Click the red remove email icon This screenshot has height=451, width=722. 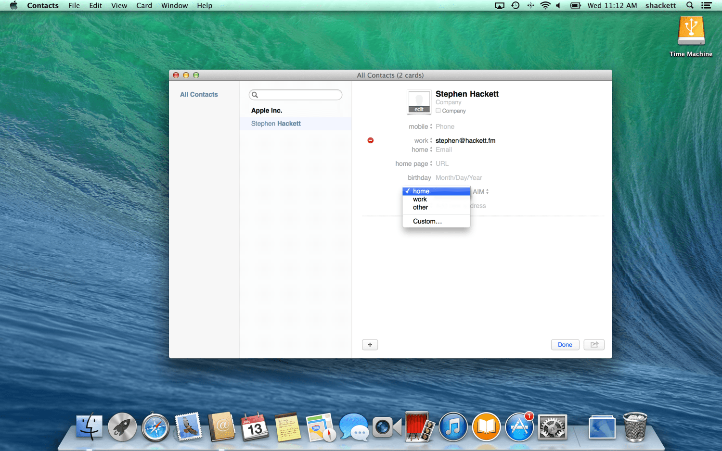tap(370, 140)
